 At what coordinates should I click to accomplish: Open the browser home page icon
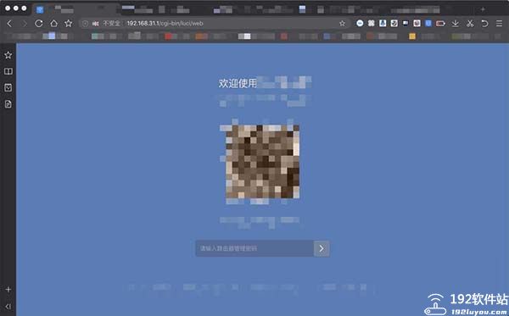pos(54,24)
